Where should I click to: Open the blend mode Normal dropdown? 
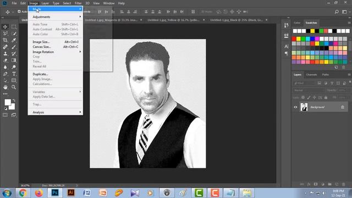tap(309, 90)
